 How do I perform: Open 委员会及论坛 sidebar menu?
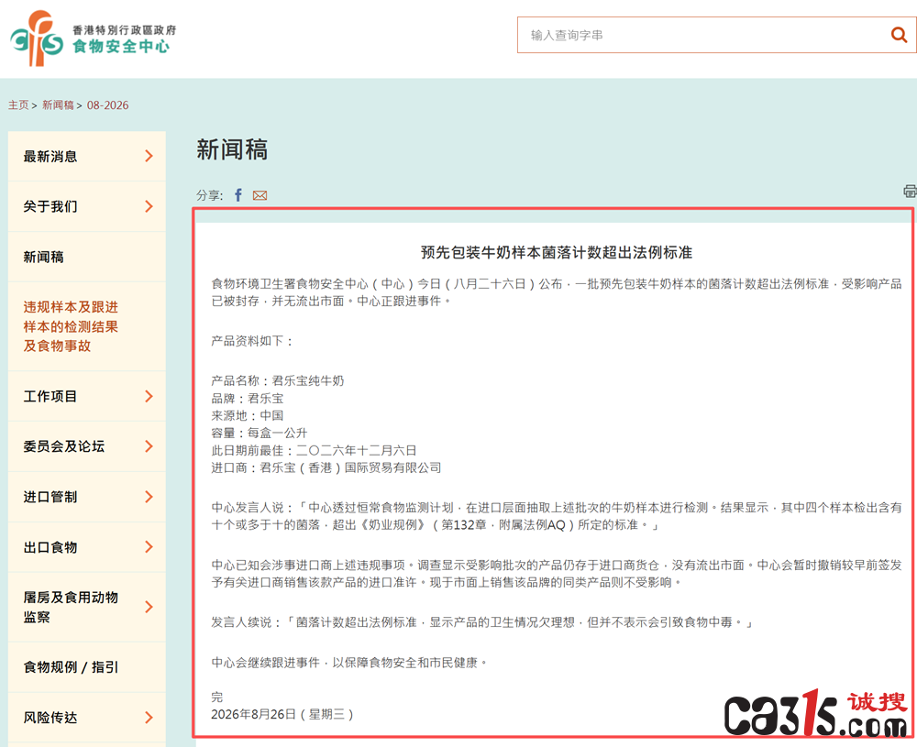tap(86, 446)
